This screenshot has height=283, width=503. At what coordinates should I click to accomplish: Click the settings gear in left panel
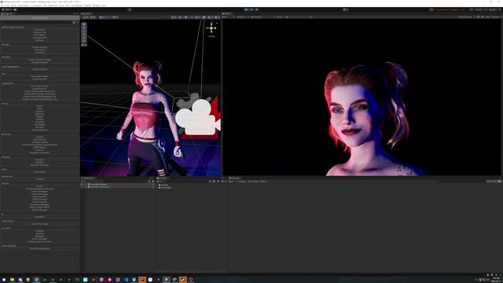click(x=74, y=23)
